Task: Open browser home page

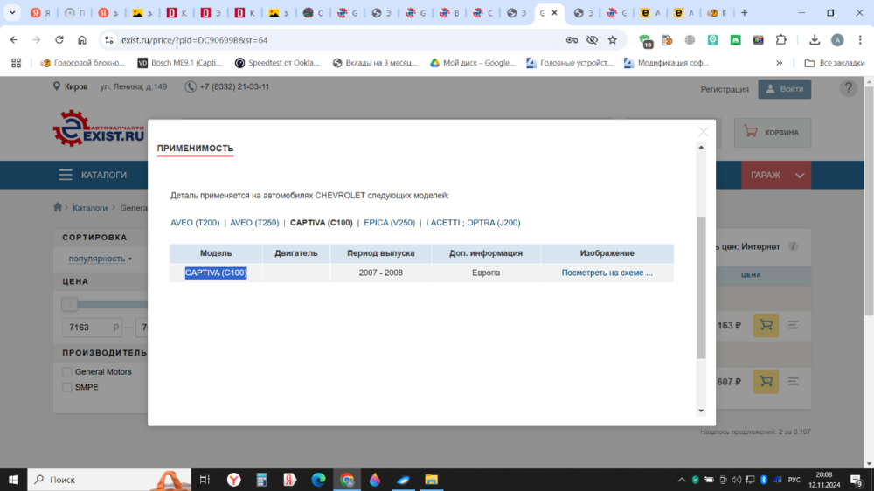Action: point(82,39)
